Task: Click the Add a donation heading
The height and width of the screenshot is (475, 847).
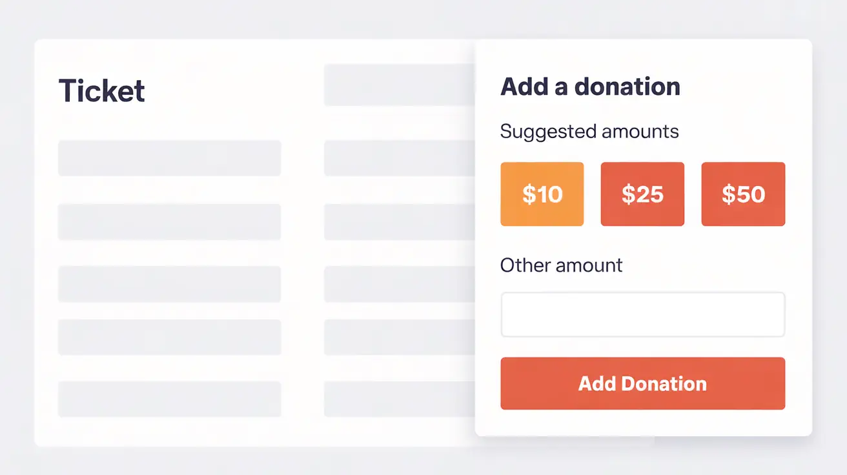Action: click(x=590, y=86)
